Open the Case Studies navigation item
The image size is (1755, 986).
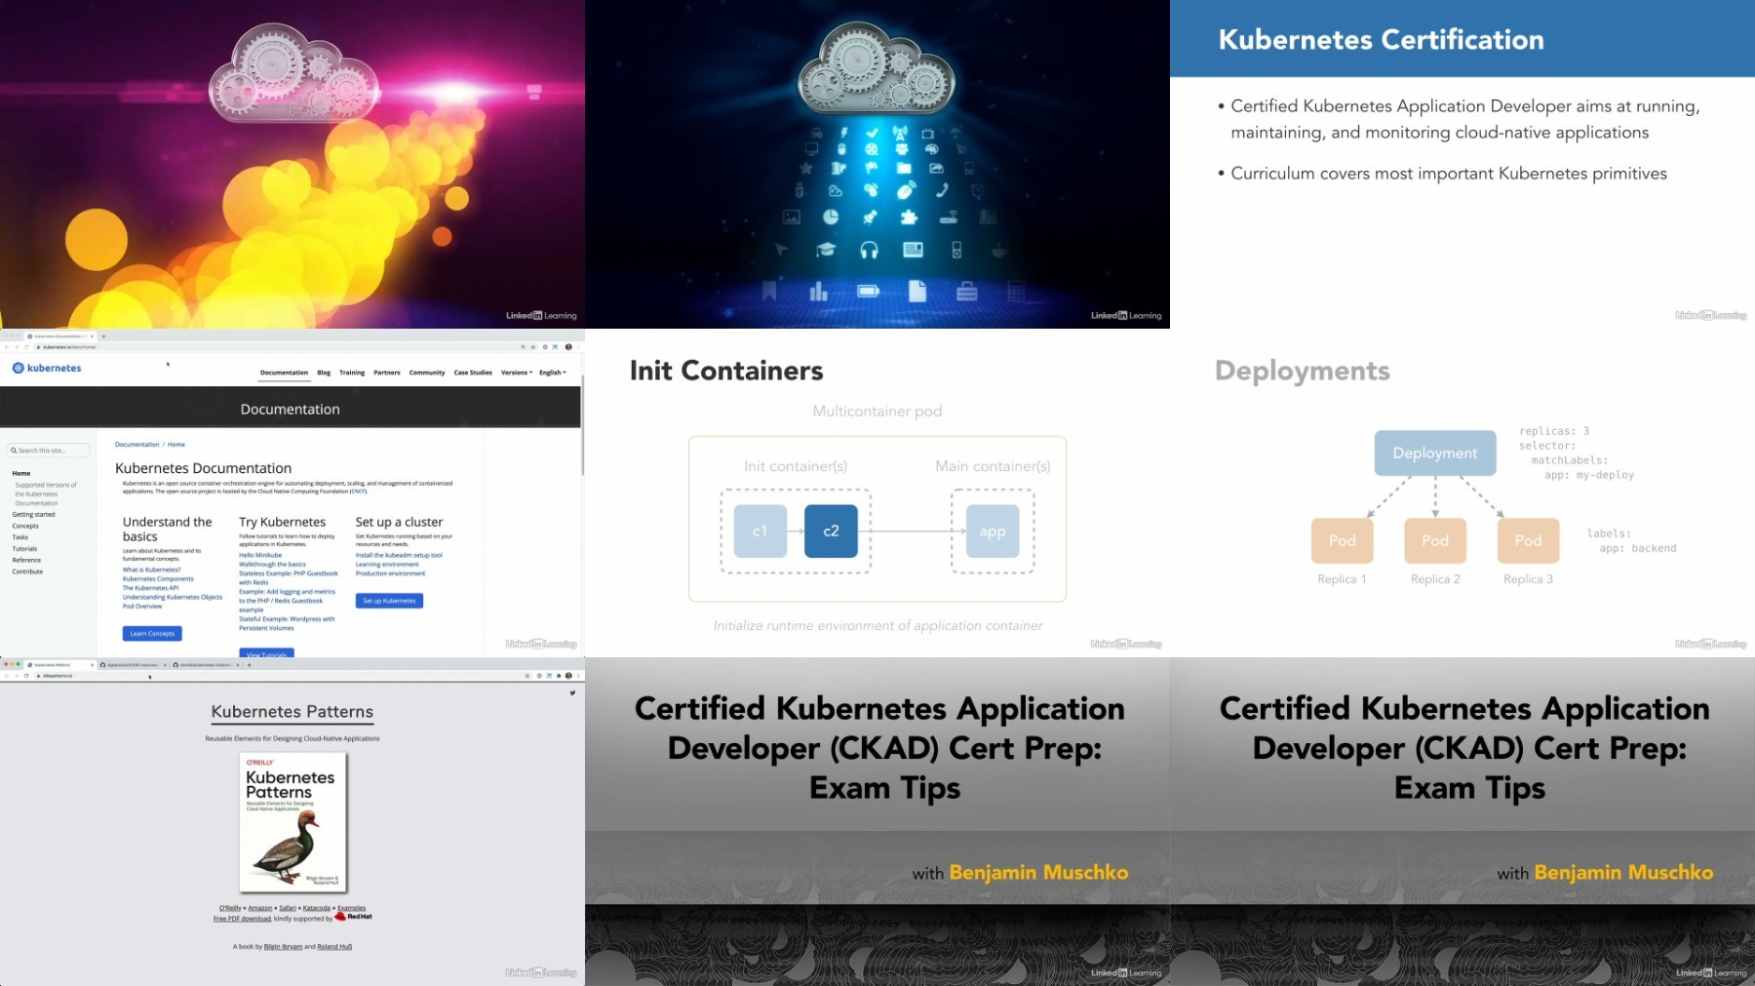[x=473, y=373]
